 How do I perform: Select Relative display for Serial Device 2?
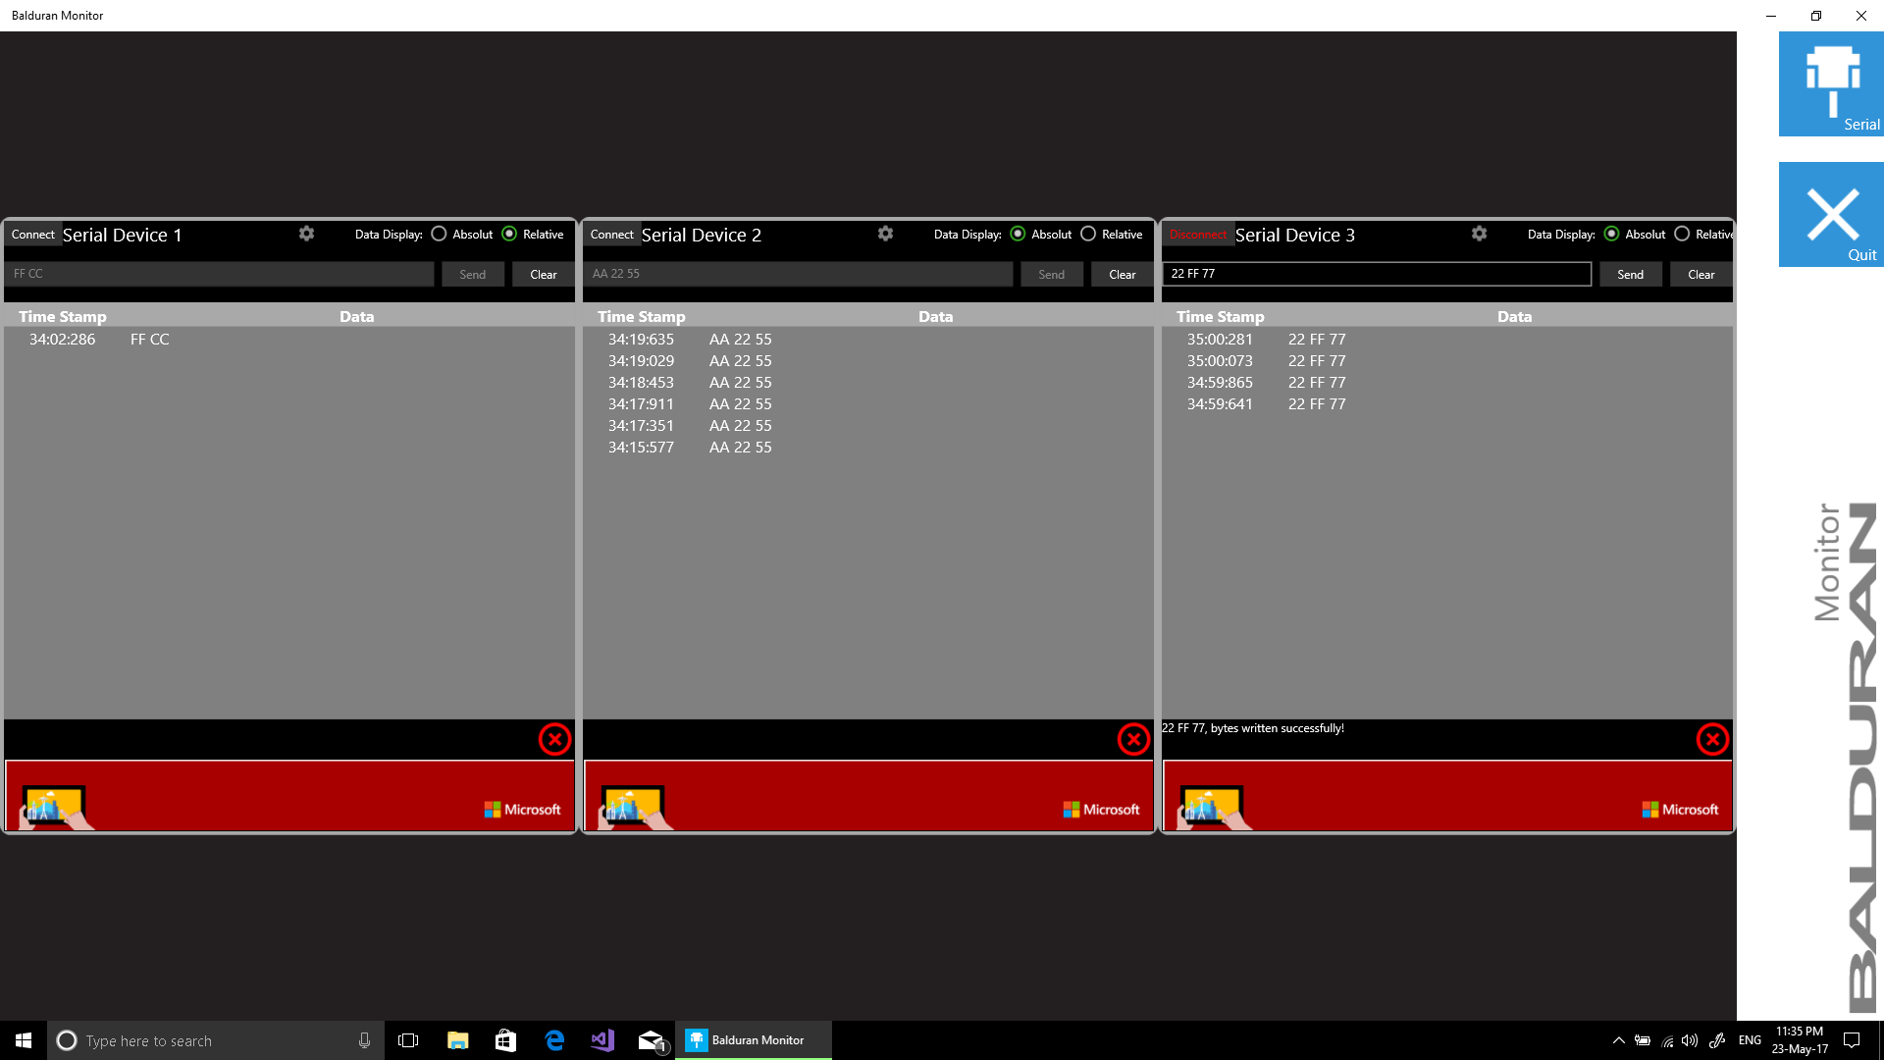1088,234
